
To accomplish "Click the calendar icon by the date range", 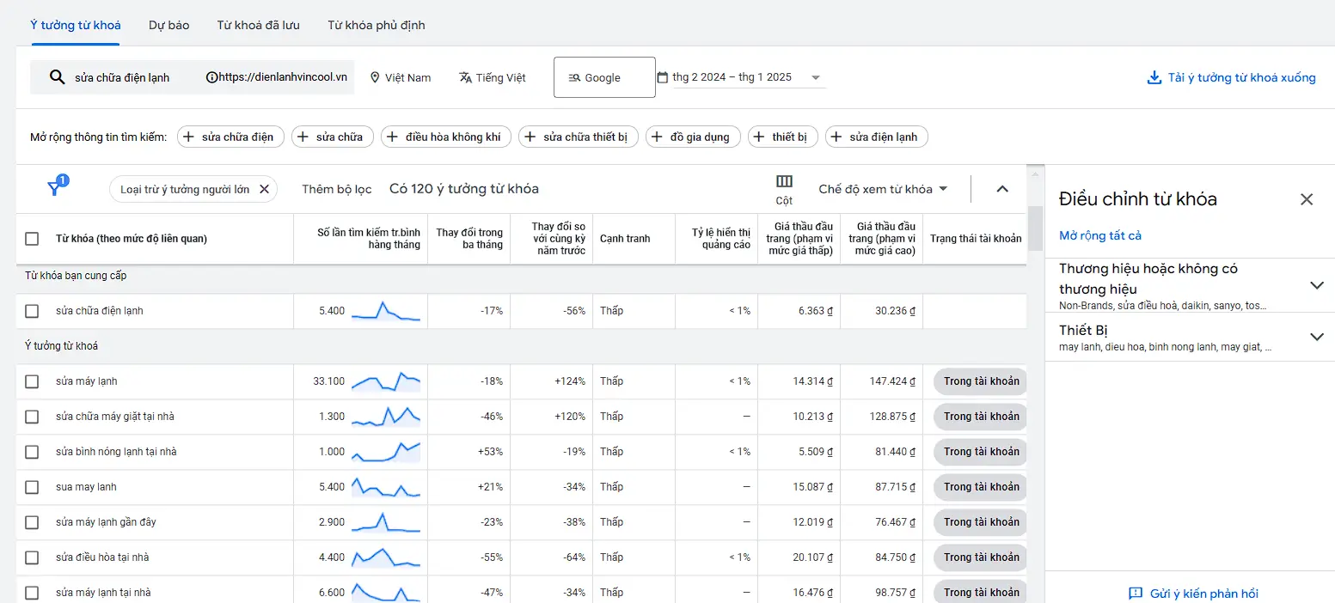I will [662, 77].
